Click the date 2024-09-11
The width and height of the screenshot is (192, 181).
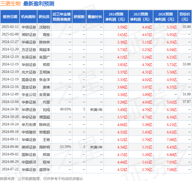tap(10, 139)
